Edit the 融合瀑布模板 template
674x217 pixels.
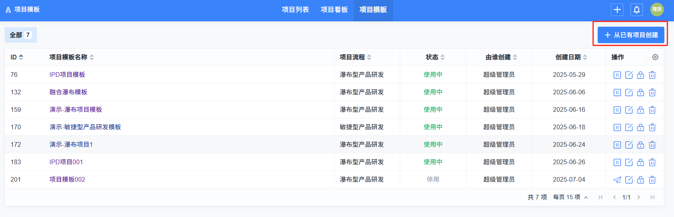click(x=628, y=92)
